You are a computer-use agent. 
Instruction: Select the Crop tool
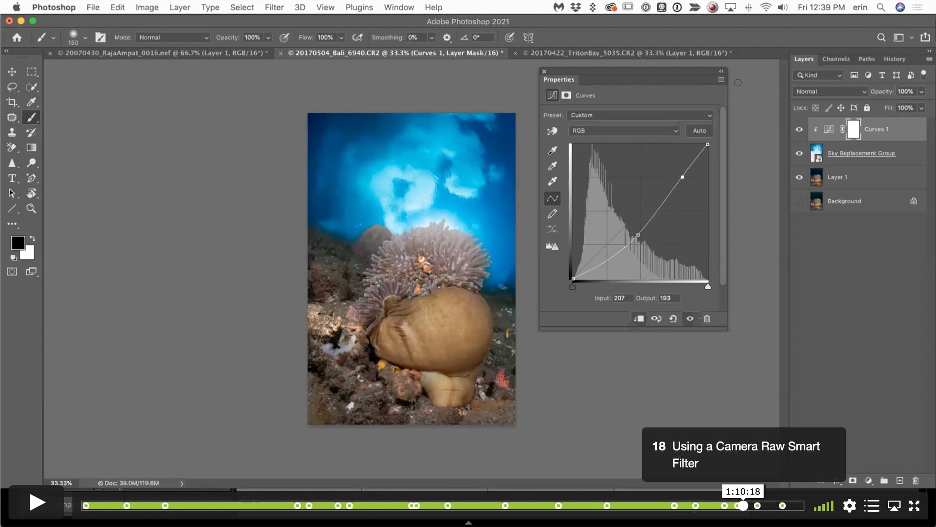point(12,102)
